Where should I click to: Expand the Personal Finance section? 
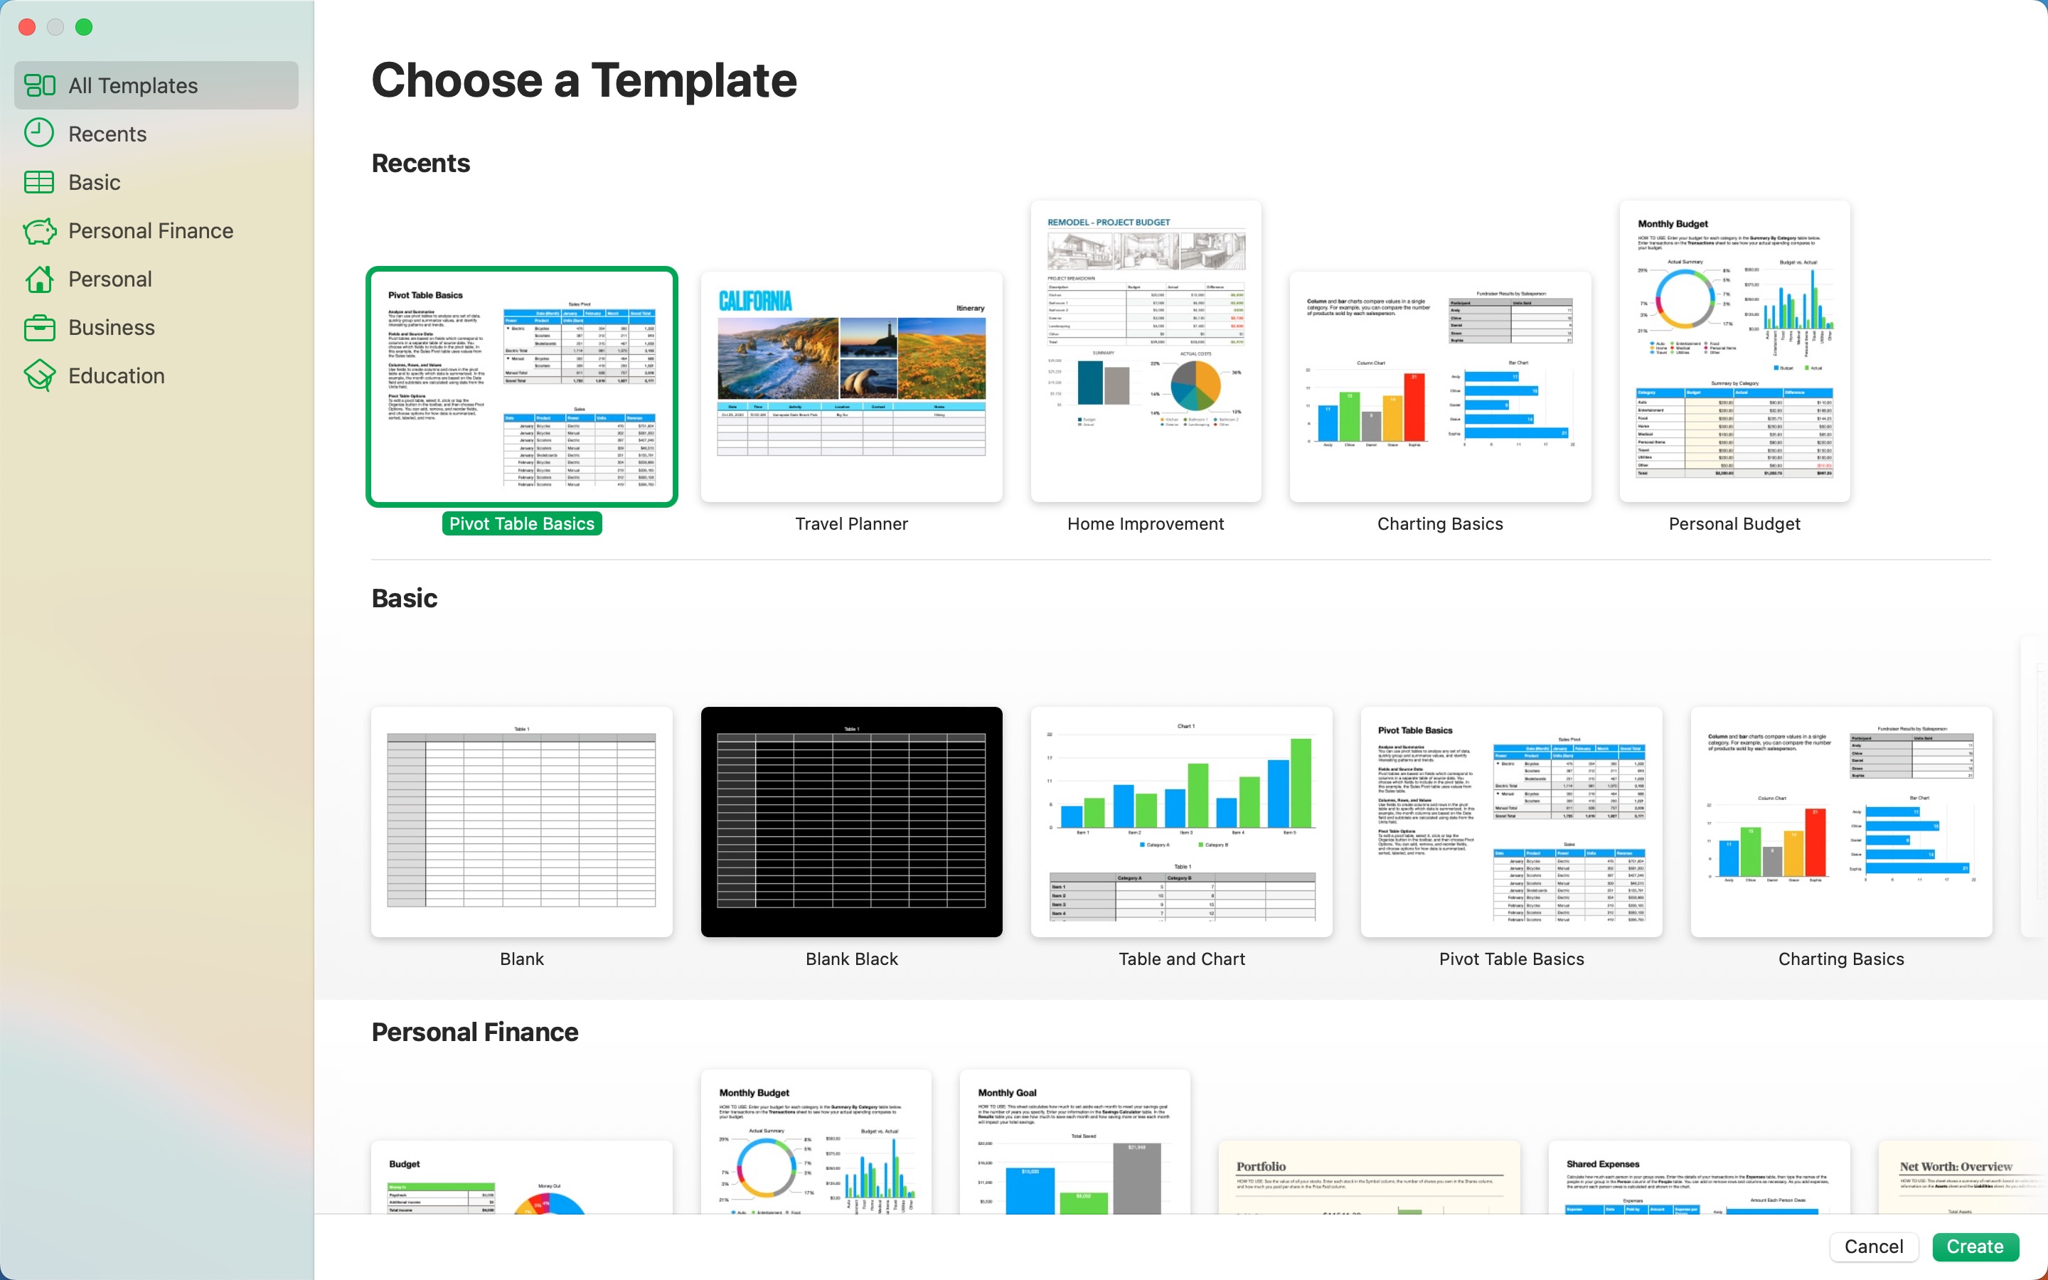coord(150,230)
